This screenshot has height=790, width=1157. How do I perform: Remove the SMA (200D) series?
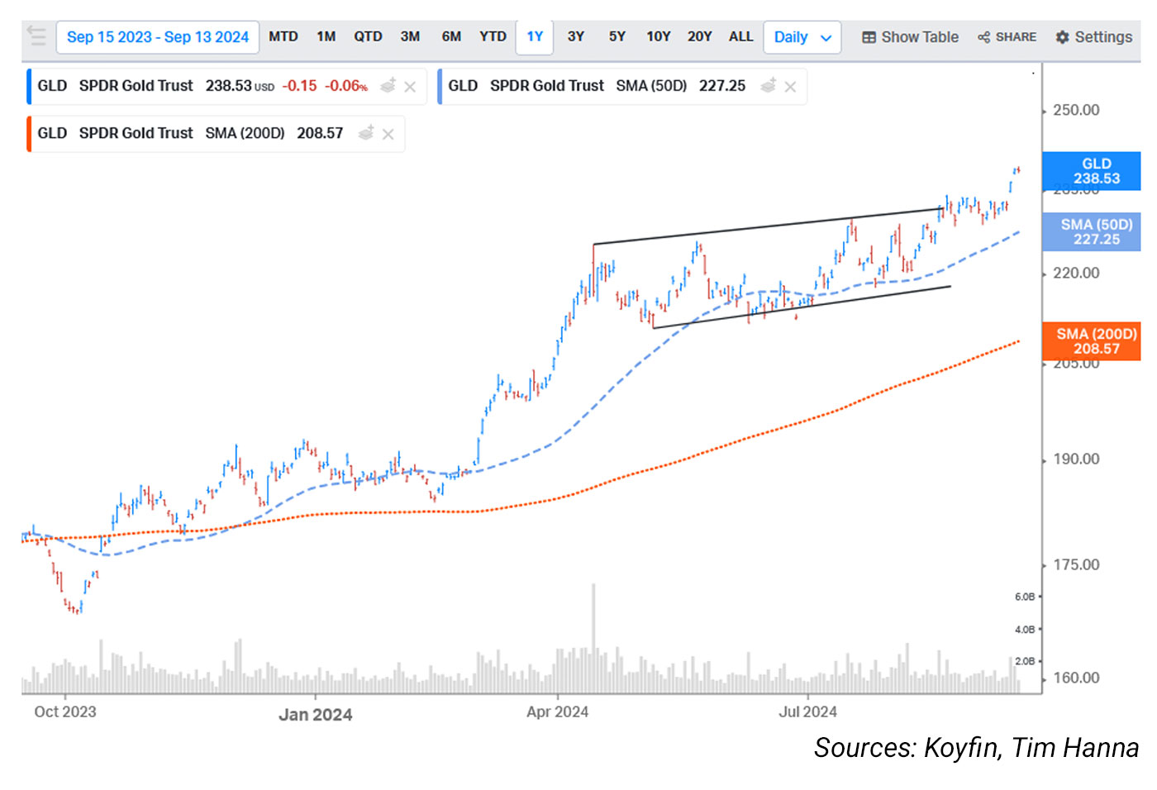388,134
